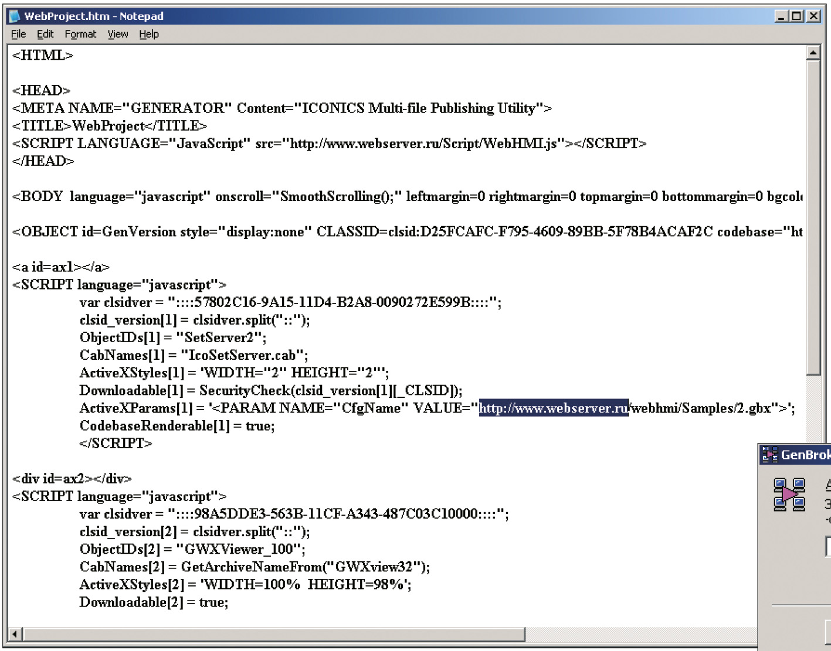The width and height of the screenshot is (831, 651).
Task: Click the WebHMI.js SCRIPT src line
Action: (x=330, y=143)
